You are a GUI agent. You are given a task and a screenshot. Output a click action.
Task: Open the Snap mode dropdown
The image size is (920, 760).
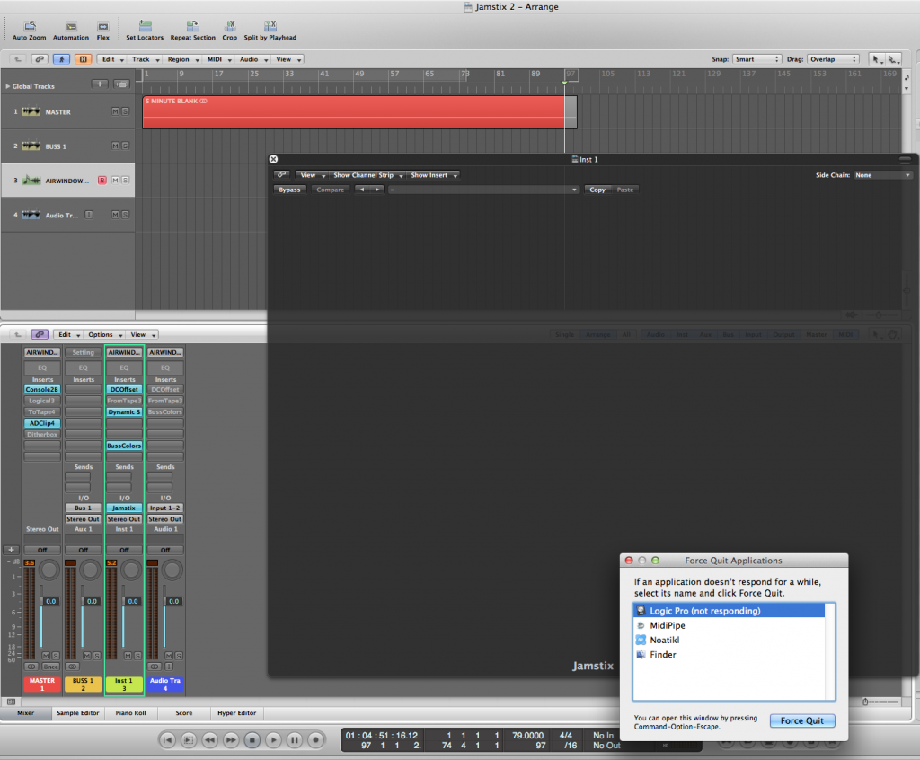(757, 59)
